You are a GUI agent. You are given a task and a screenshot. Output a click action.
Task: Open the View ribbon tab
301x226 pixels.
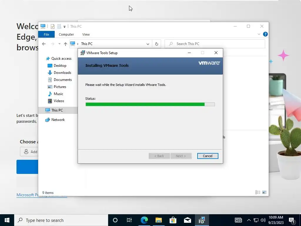pos(86,34)
